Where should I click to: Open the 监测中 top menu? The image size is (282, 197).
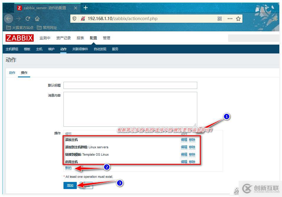45,38
